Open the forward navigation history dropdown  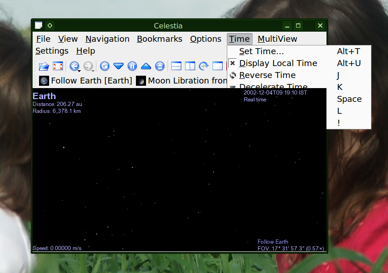coord(93,71)
